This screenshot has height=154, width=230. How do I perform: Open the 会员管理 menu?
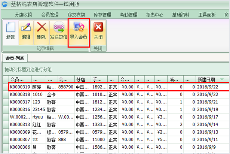coord(50,15)
